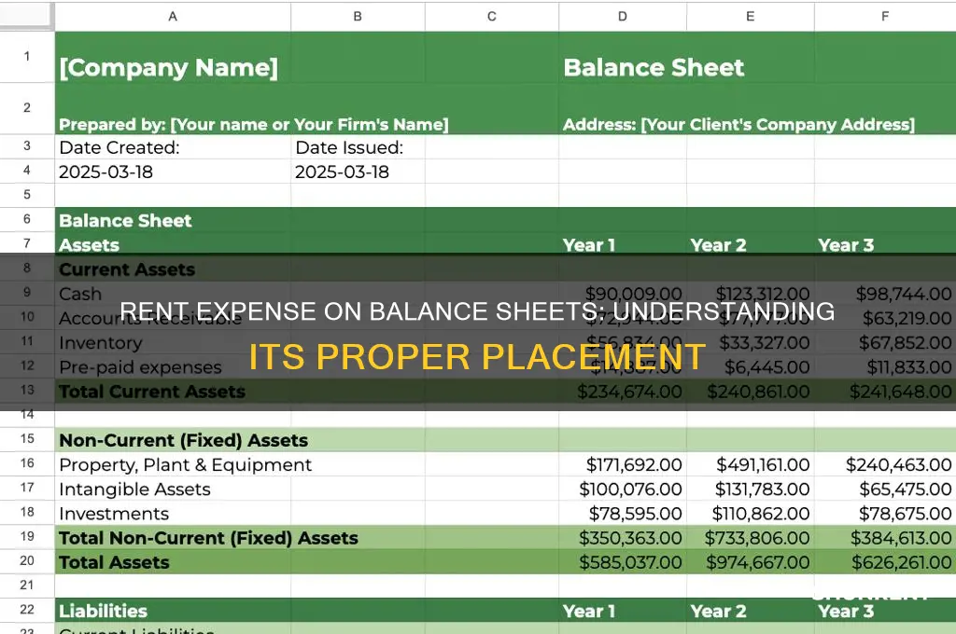Click the Current Assets label
Image resolution: width=956 pixels, height=634 pixels.
coord(127,269)
